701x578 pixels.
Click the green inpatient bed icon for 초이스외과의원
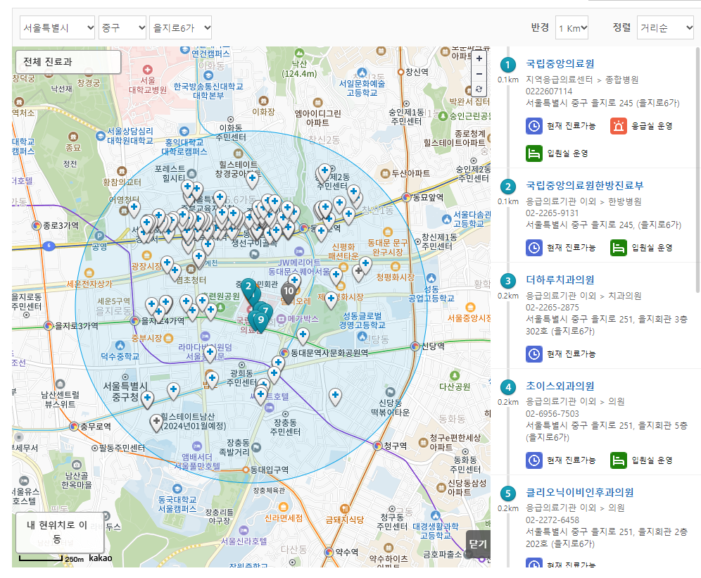(618, 460)
